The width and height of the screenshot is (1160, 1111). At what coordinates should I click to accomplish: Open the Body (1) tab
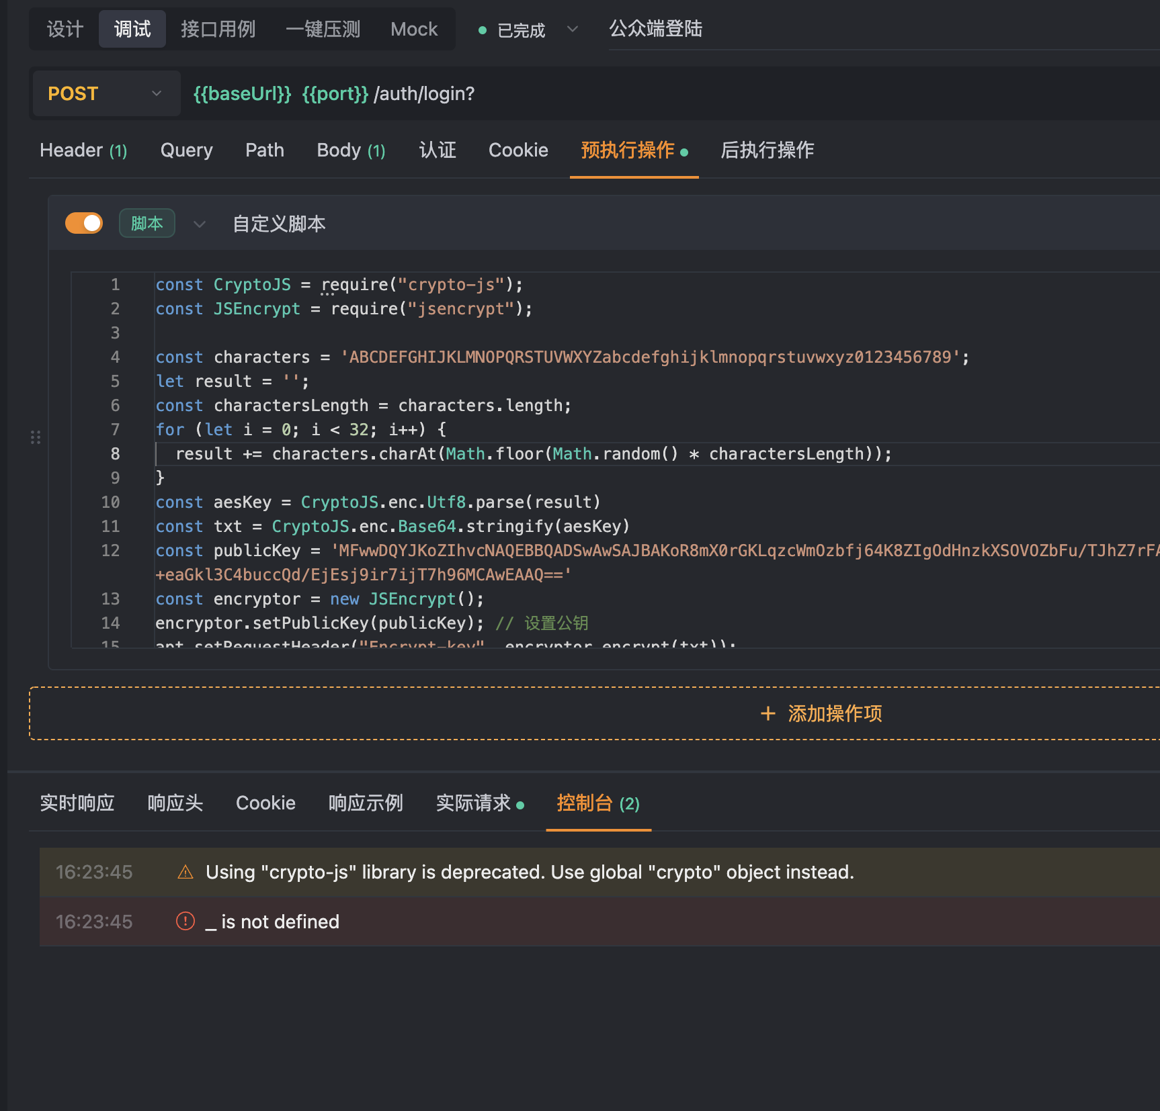coord(351,150)
